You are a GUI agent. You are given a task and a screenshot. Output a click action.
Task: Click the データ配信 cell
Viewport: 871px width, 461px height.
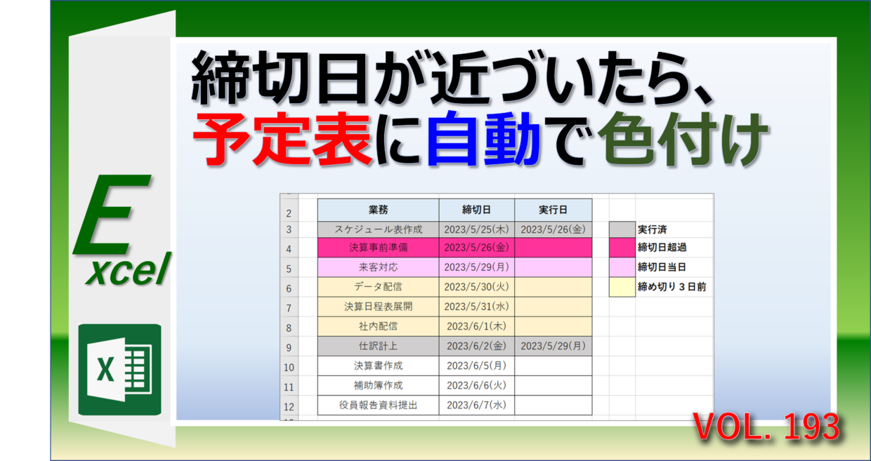(x=378, y=287)
